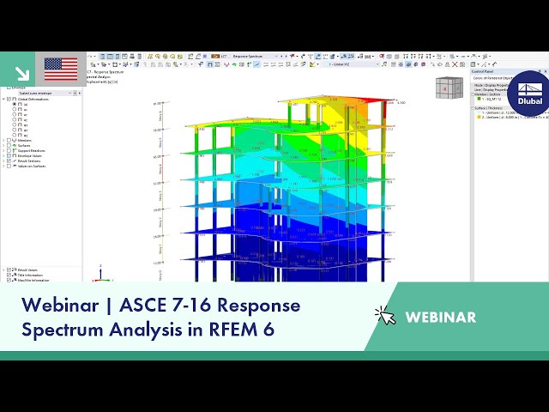This screenshot has width=549, height=412.
Task: Select next load case toolbar arrow
Action: tap(286, 56)
